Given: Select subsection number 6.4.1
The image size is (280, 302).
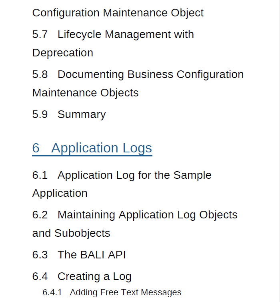Looking at the screenshot, I should (52, 292).
